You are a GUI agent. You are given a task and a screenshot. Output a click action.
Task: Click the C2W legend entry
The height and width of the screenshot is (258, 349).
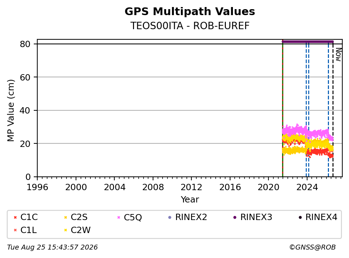coord(77,230)
